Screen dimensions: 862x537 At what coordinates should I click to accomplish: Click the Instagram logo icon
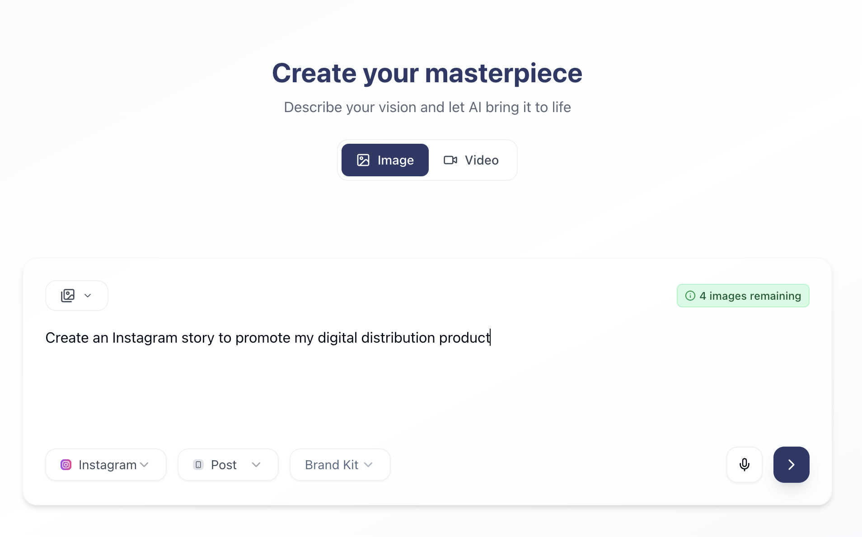point(66,465)
